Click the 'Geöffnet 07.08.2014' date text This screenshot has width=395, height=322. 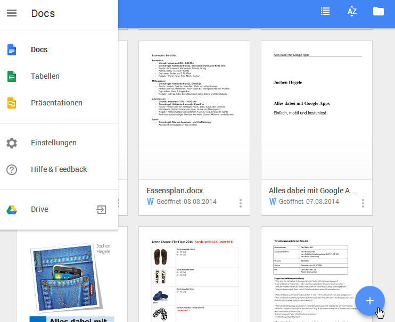[x=309, y=202]
